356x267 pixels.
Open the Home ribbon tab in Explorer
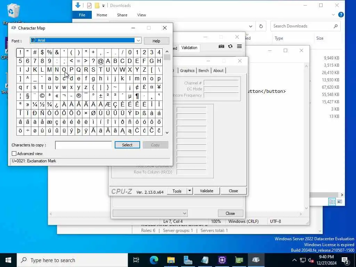(102, 15)
